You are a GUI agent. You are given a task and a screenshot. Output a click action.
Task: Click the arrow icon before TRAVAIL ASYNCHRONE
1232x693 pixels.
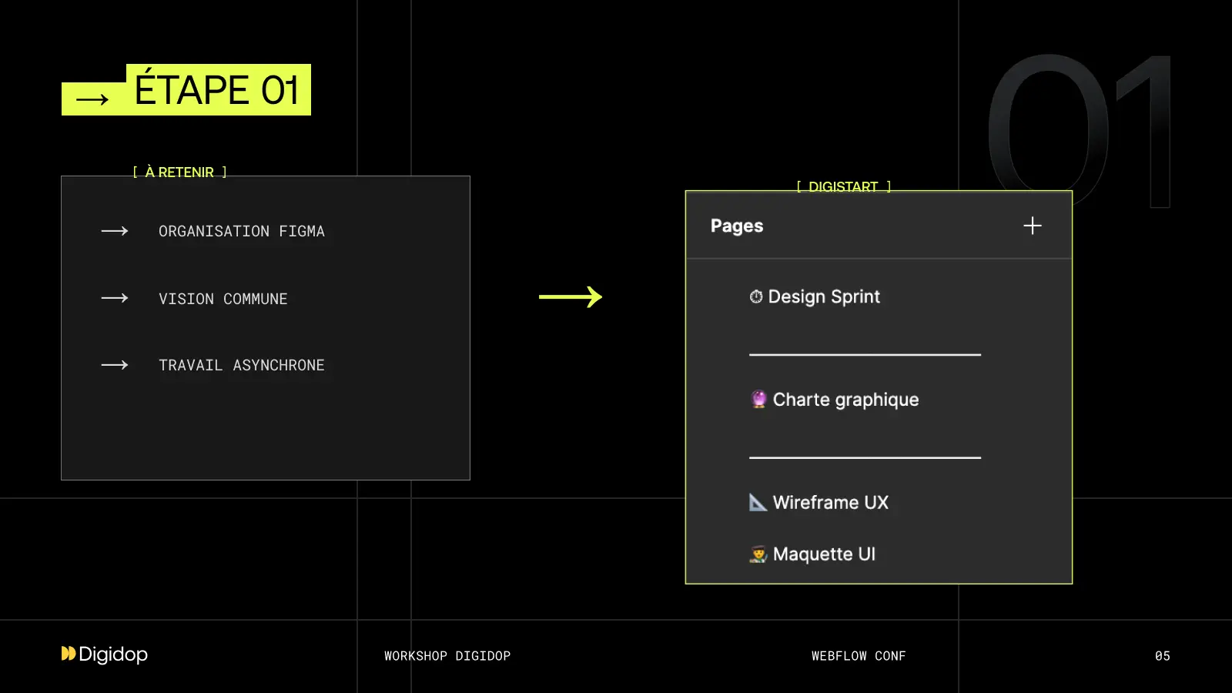[112, 364]
